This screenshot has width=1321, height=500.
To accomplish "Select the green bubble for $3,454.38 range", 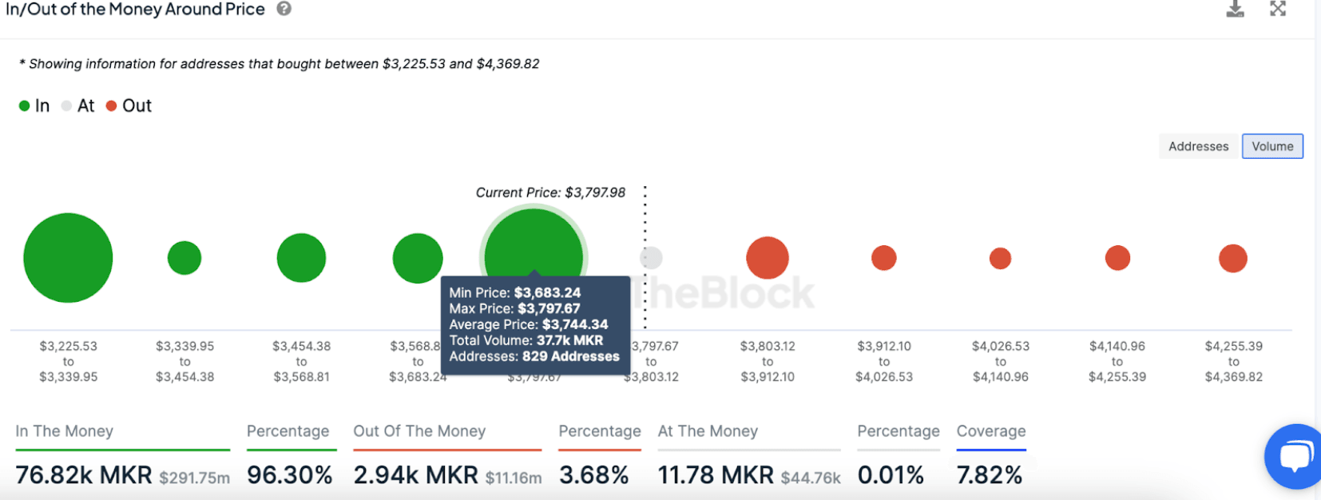I will (301, 258).
